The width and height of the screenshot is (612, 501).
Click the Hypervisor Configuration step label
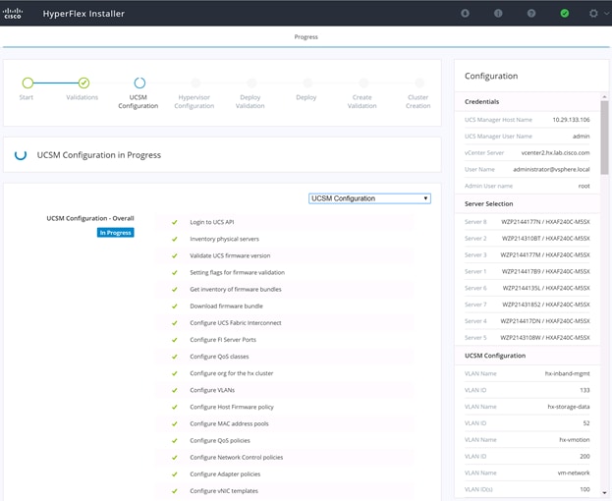[194, 101]
